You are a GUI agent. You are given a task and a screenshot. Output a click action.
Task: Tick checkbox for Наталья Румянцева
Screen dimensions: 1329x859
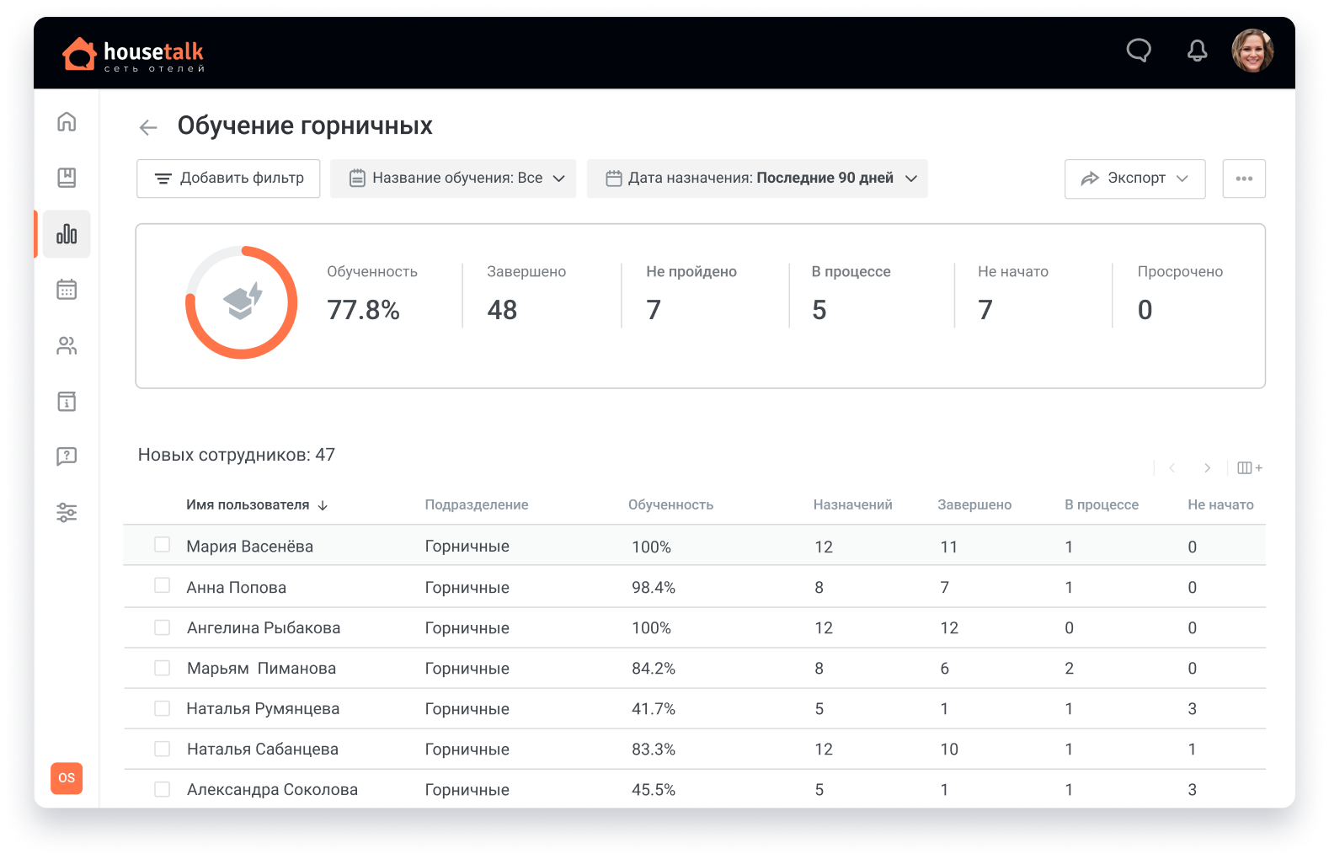coord(163,708)
